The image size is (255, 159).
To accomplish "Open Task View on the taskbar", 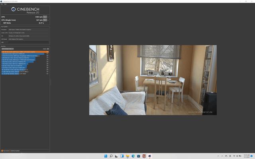I will [117, 156].
